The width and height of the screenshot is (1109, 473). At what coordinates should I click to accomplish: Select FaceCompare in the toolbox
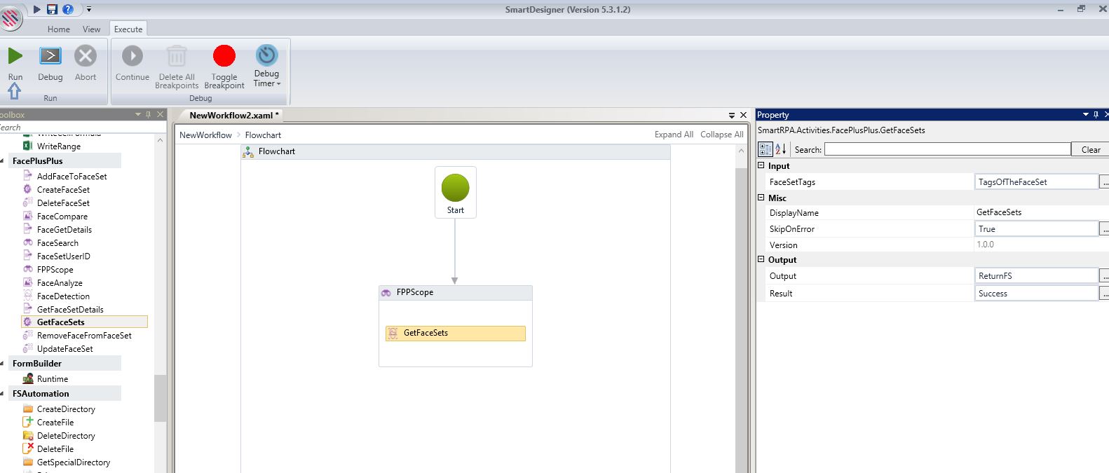62,217
